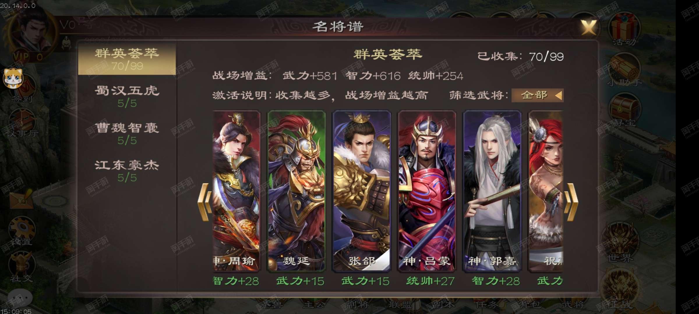The height and width of the screenshot is (314, 699).
Task: Select the 蜀汉五虎 tab
Action: tap(127, 97)
